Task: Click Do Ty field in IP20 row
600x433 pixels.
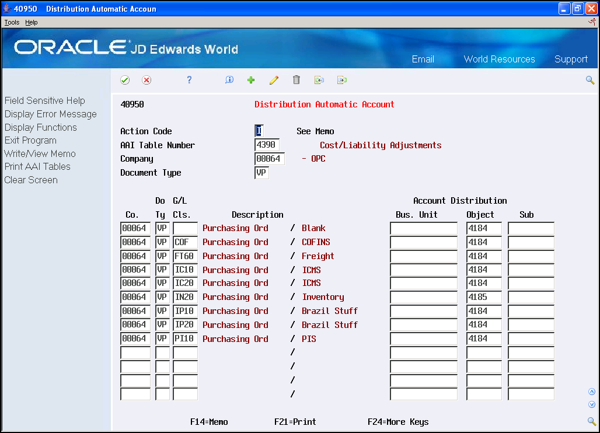Action: pyautogui.click(x=162, y=324)
